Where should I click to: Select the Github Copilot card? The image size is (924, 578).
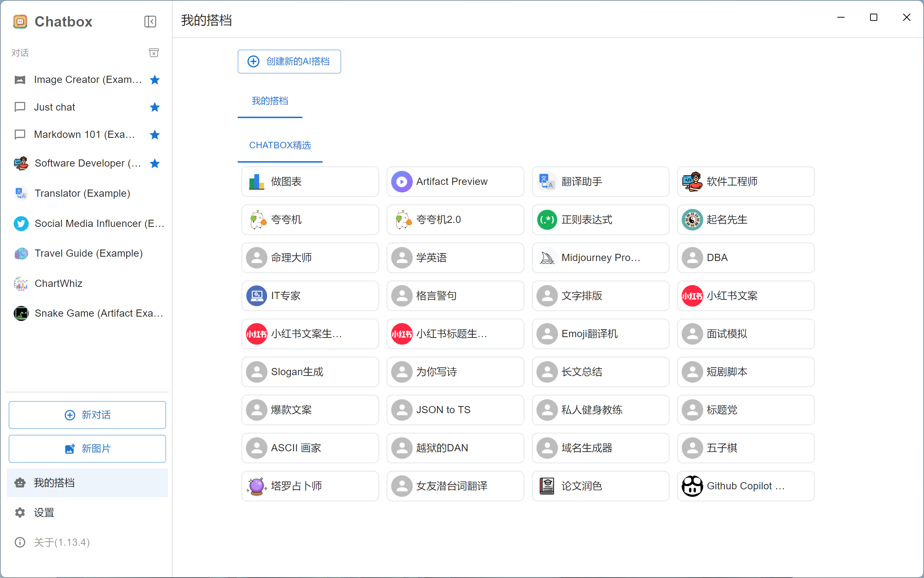745,486
